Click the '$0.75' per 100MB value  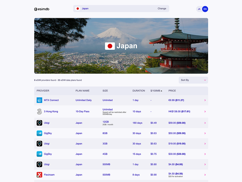pyautogui.click(x=153, y=154)
